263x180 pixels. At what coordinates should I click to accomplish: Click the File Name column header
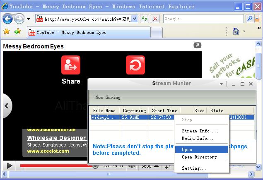[x=104, y=110]
